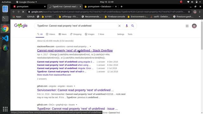Open the firestore geoh... bookmark

[183, 17]
